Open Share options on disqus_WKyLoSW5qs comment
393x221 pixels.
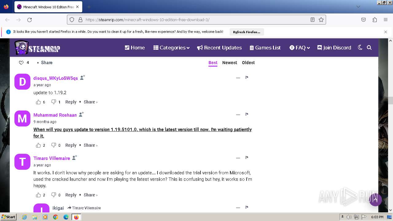point(91,102)
